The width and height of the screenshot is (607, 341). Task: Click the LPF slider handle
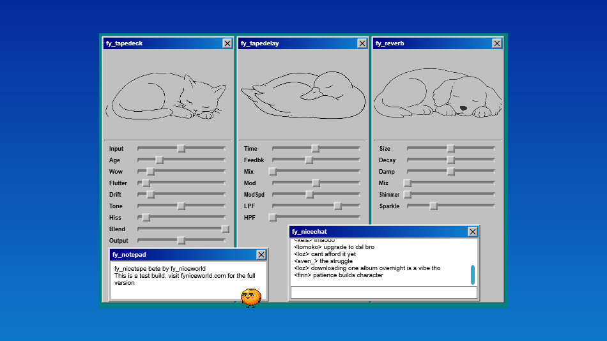pos(337,206)
